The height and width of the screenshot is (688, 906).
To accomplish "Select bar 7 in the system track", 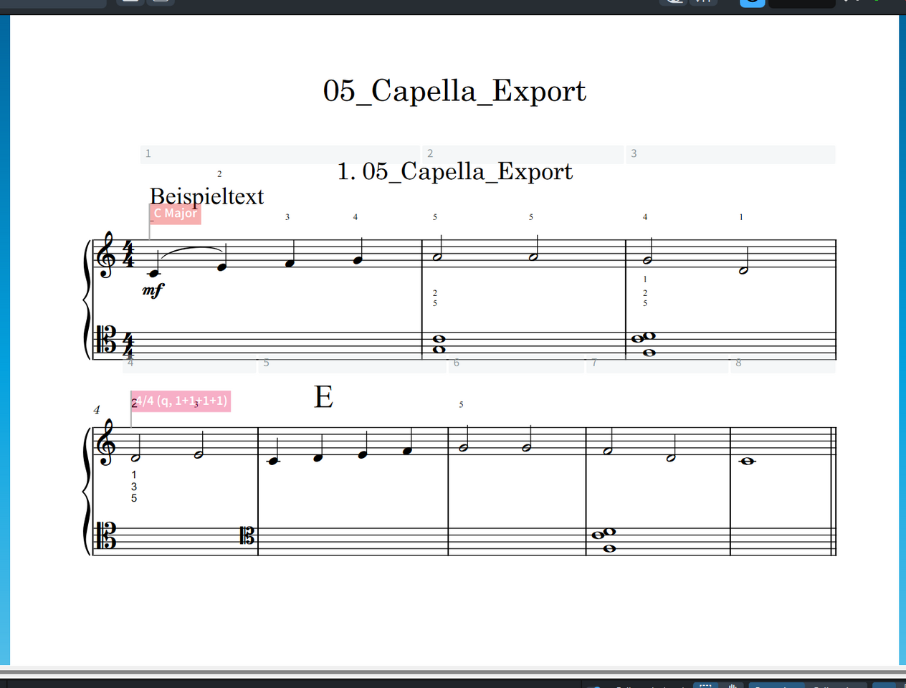I will [x=657, y=365].
